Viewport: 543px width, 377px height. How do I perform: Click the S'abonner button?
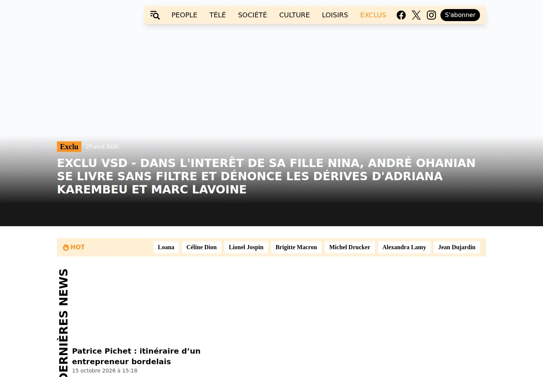pyautogui.click(x=460, y=15)
